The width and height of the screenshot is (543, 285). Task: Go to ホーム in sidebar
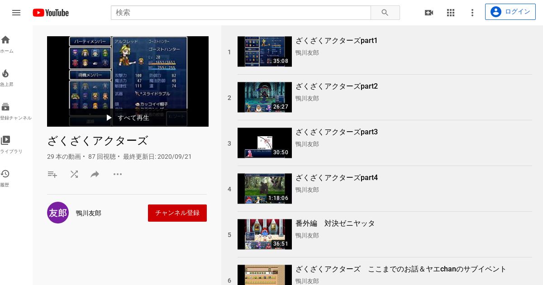(6, 44)
